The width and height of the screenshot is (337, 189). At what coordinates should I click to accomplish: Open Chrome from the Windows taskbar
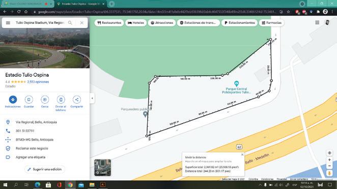coord(70,185)
